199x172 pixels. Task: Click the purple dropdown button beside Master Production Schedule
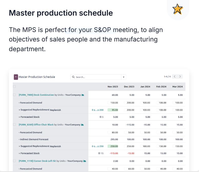(16, 77)
